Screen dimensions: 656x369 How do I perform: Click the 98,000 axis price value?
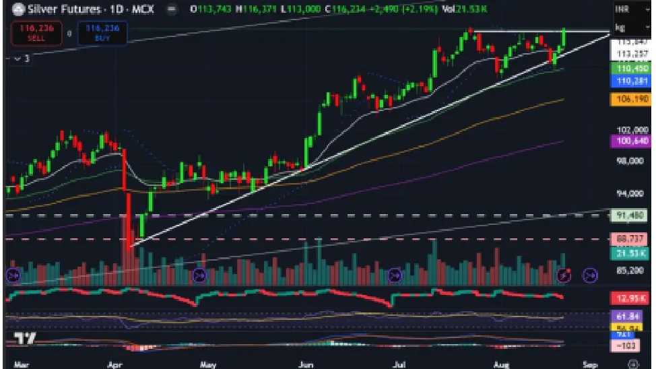tap(630, 161)
